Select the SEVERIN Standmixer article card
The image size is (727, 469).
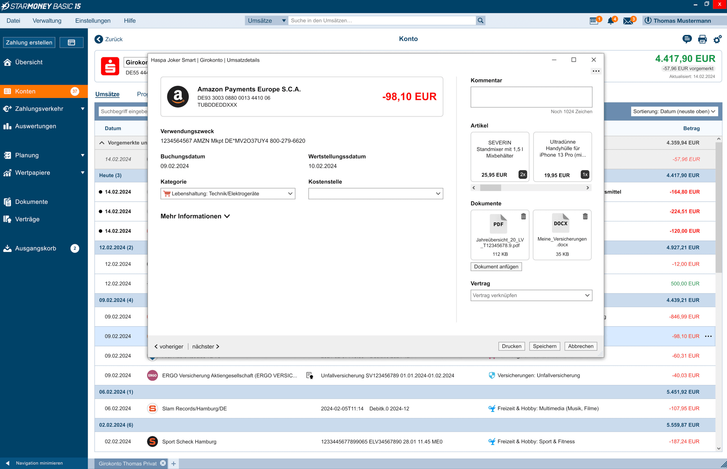[500, 157]
